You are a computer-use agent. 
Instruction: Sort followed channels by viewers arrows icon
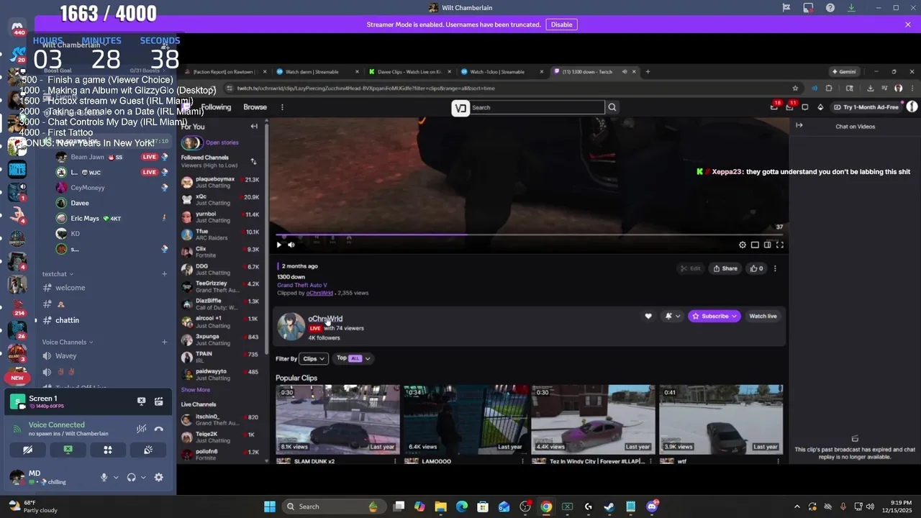click(x=253, y=161)
